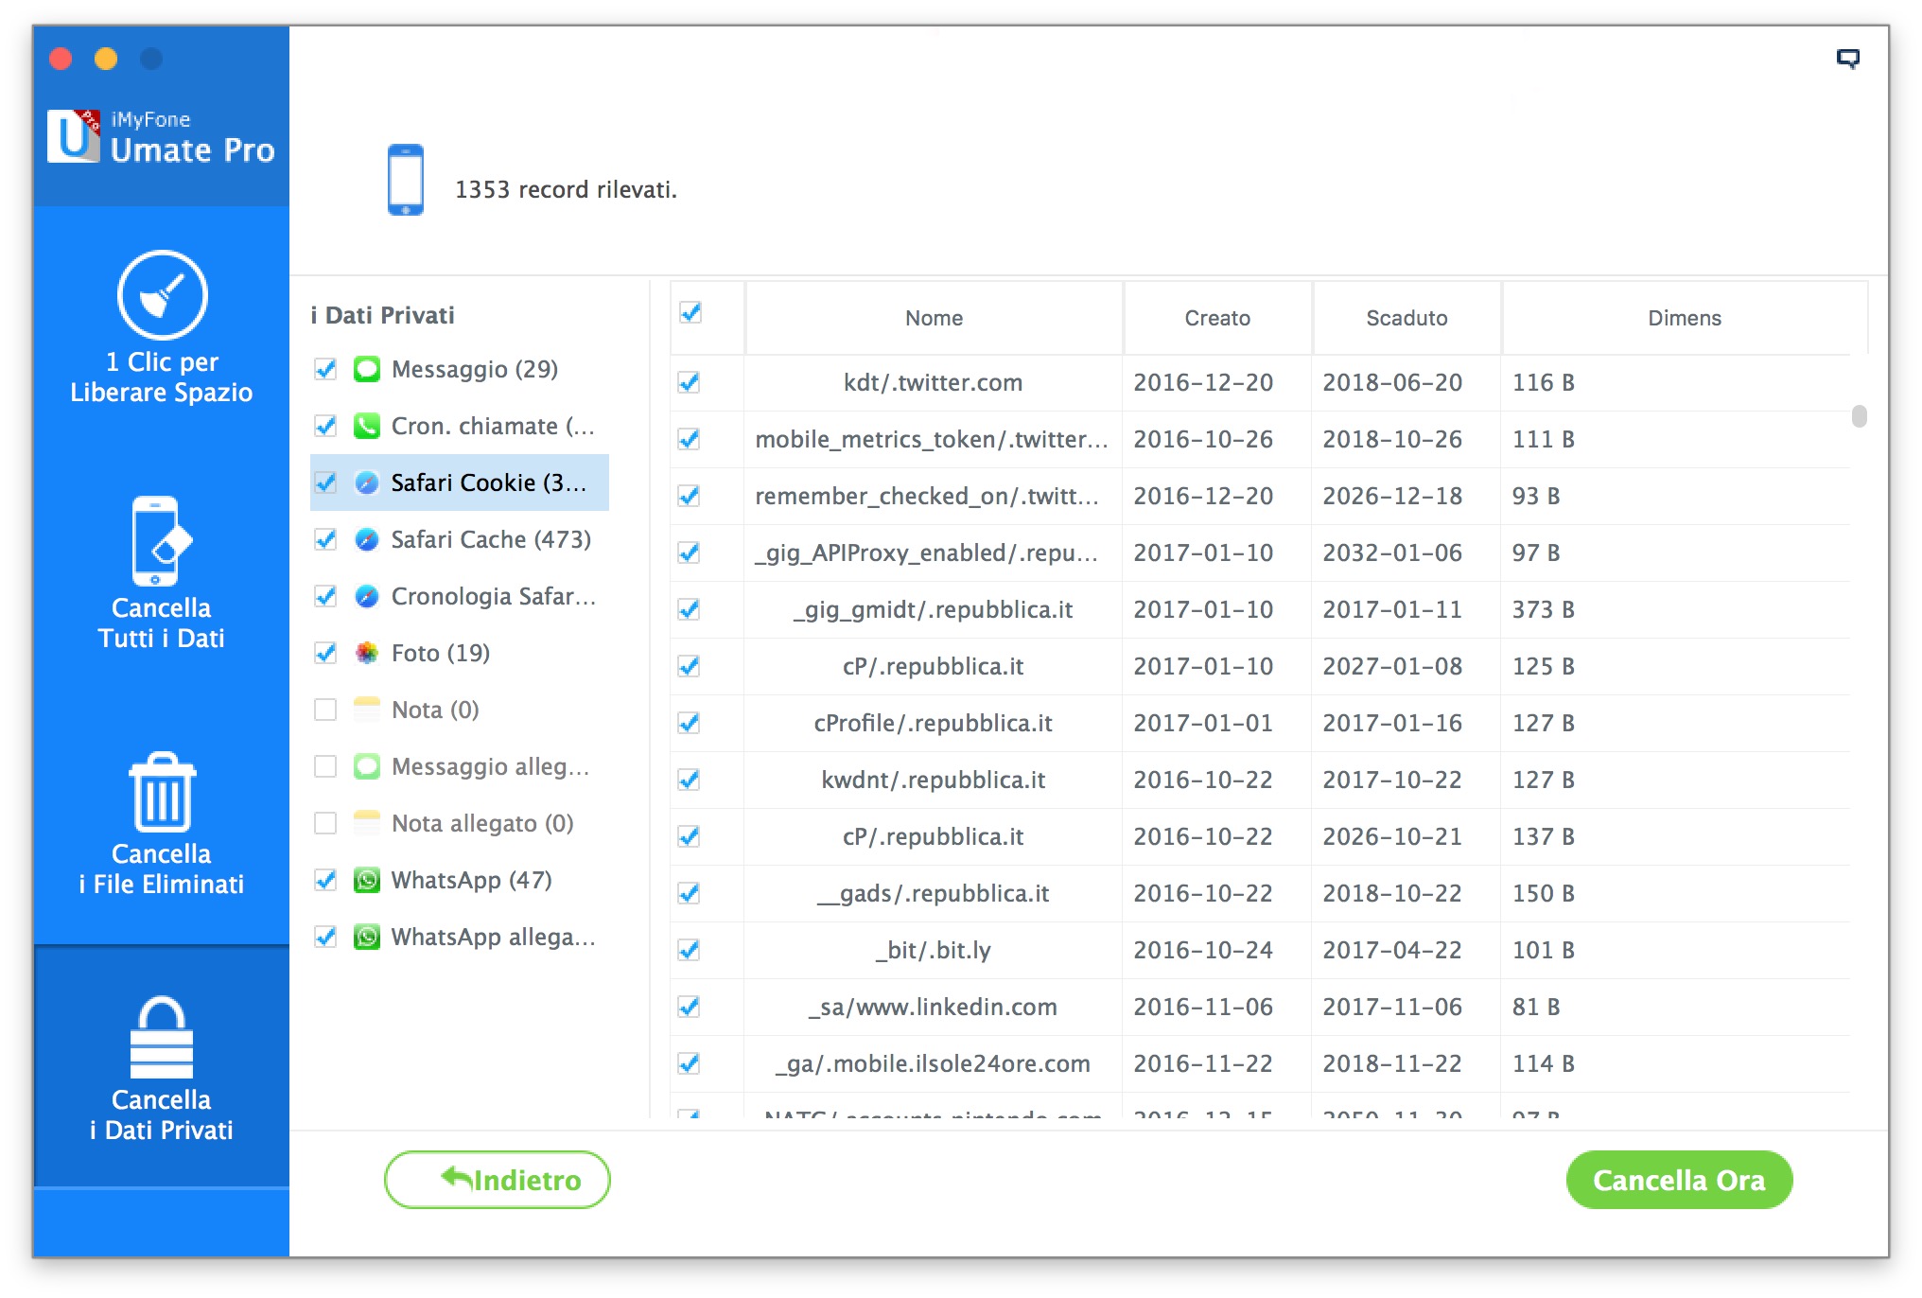Select the Safari Cache (473) category

tap(490, 539)
